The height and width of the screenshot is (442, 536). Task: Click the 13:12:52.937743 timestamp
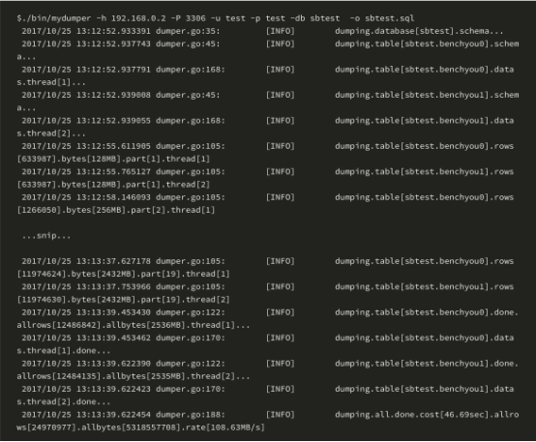click(113, 44)
